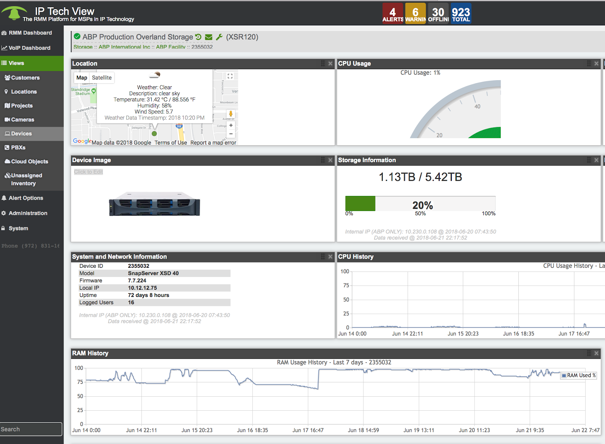Close the Location panel
This screenshot has width=605, height=444.
click(330, 64)
